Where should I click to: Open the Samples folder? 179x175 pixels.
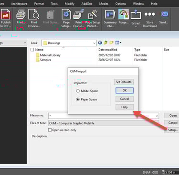click(x=45, y=60)
